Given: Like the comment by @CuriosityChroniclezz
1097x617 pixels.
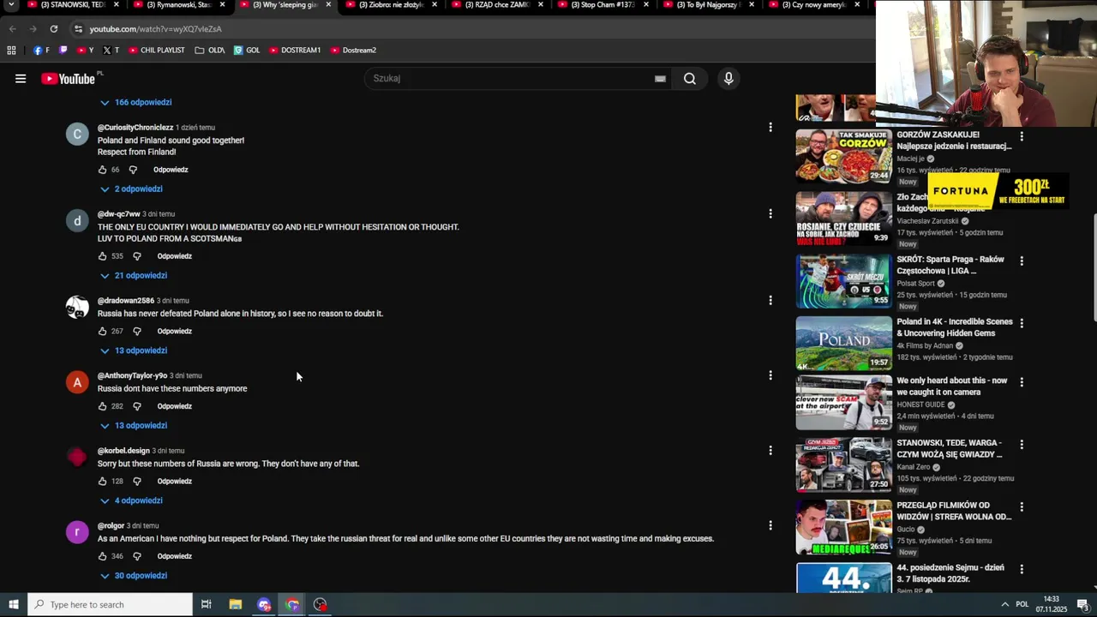Looking at the screenshot, I should [x=102, y=170].
